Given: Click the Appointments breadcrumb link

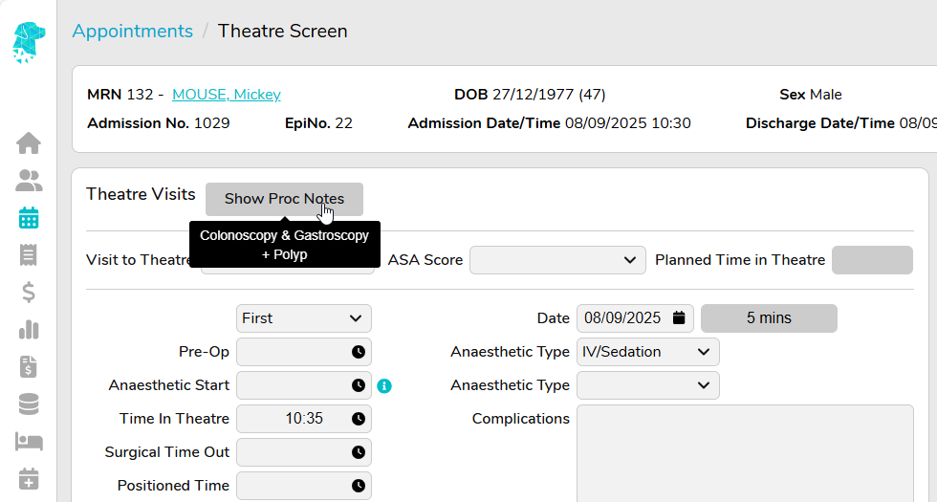Looking at the screenshot, I should click(x=133, y=31).
